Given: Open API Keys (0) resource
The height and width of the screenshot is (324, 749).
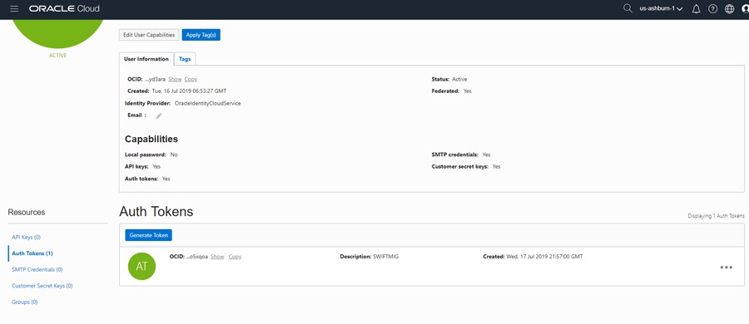Looking at the screenshot, I should 27,237.
